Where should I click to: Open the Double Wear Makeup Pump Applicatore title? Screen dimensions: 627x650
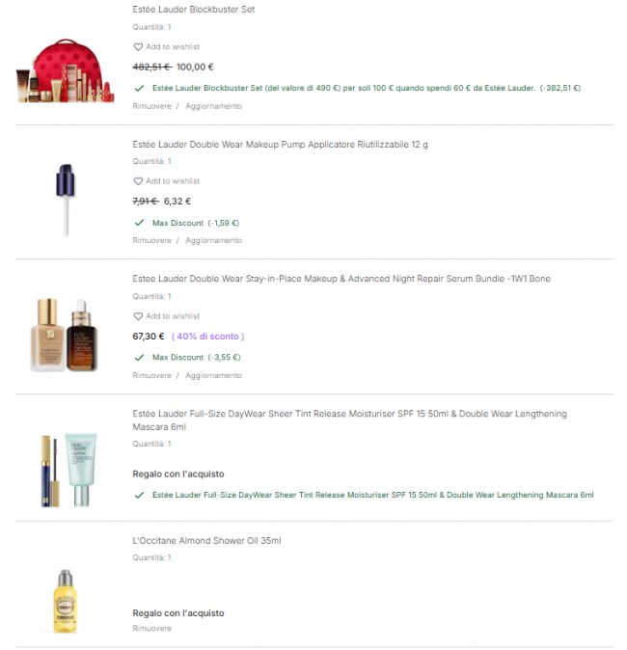[280, 145]
